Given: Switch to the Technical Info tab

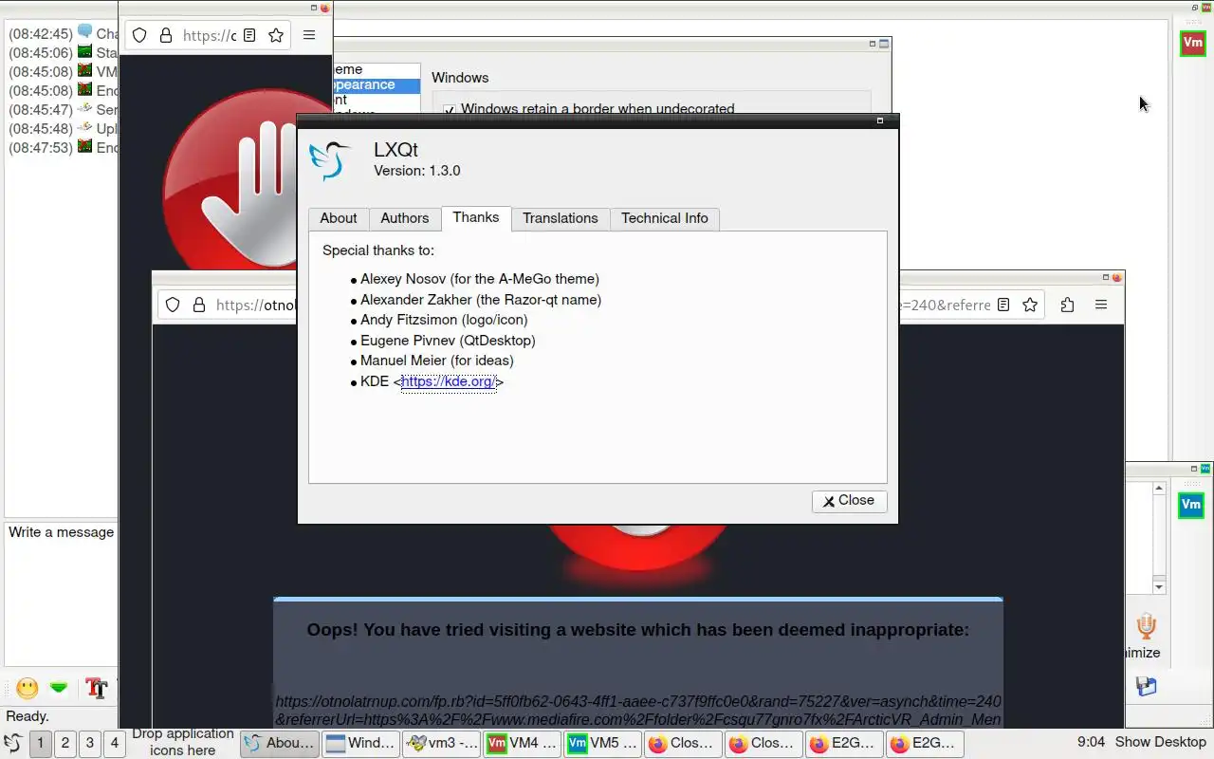Looking at the screenshot, I should pos(664,218).
